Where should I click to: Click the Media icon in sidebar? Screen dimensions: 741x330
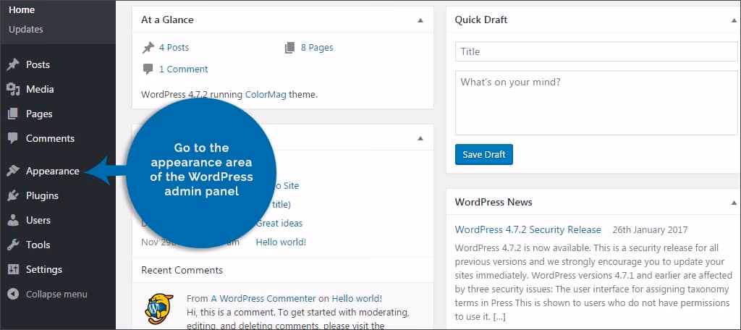pyautogui.click(x=13, y=89)
